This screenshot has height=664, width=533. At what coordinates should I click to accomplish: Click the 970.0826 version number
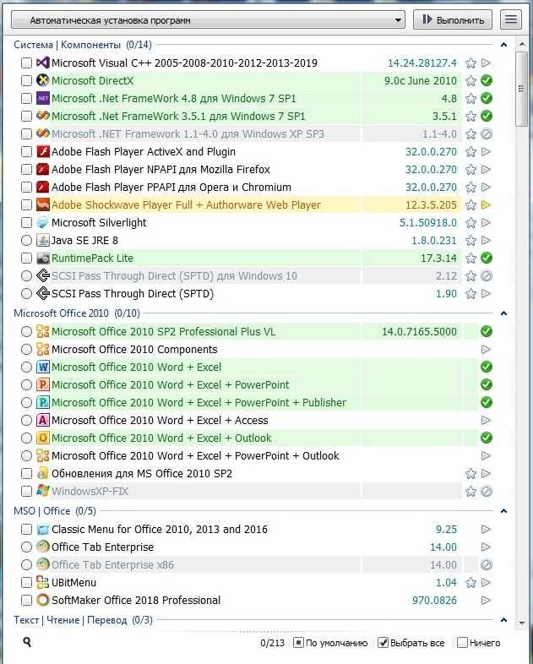tap(434, 601)
